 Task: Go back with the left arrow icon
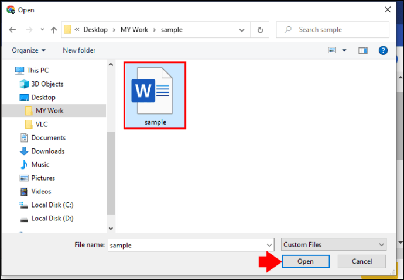tap(12, 30)
